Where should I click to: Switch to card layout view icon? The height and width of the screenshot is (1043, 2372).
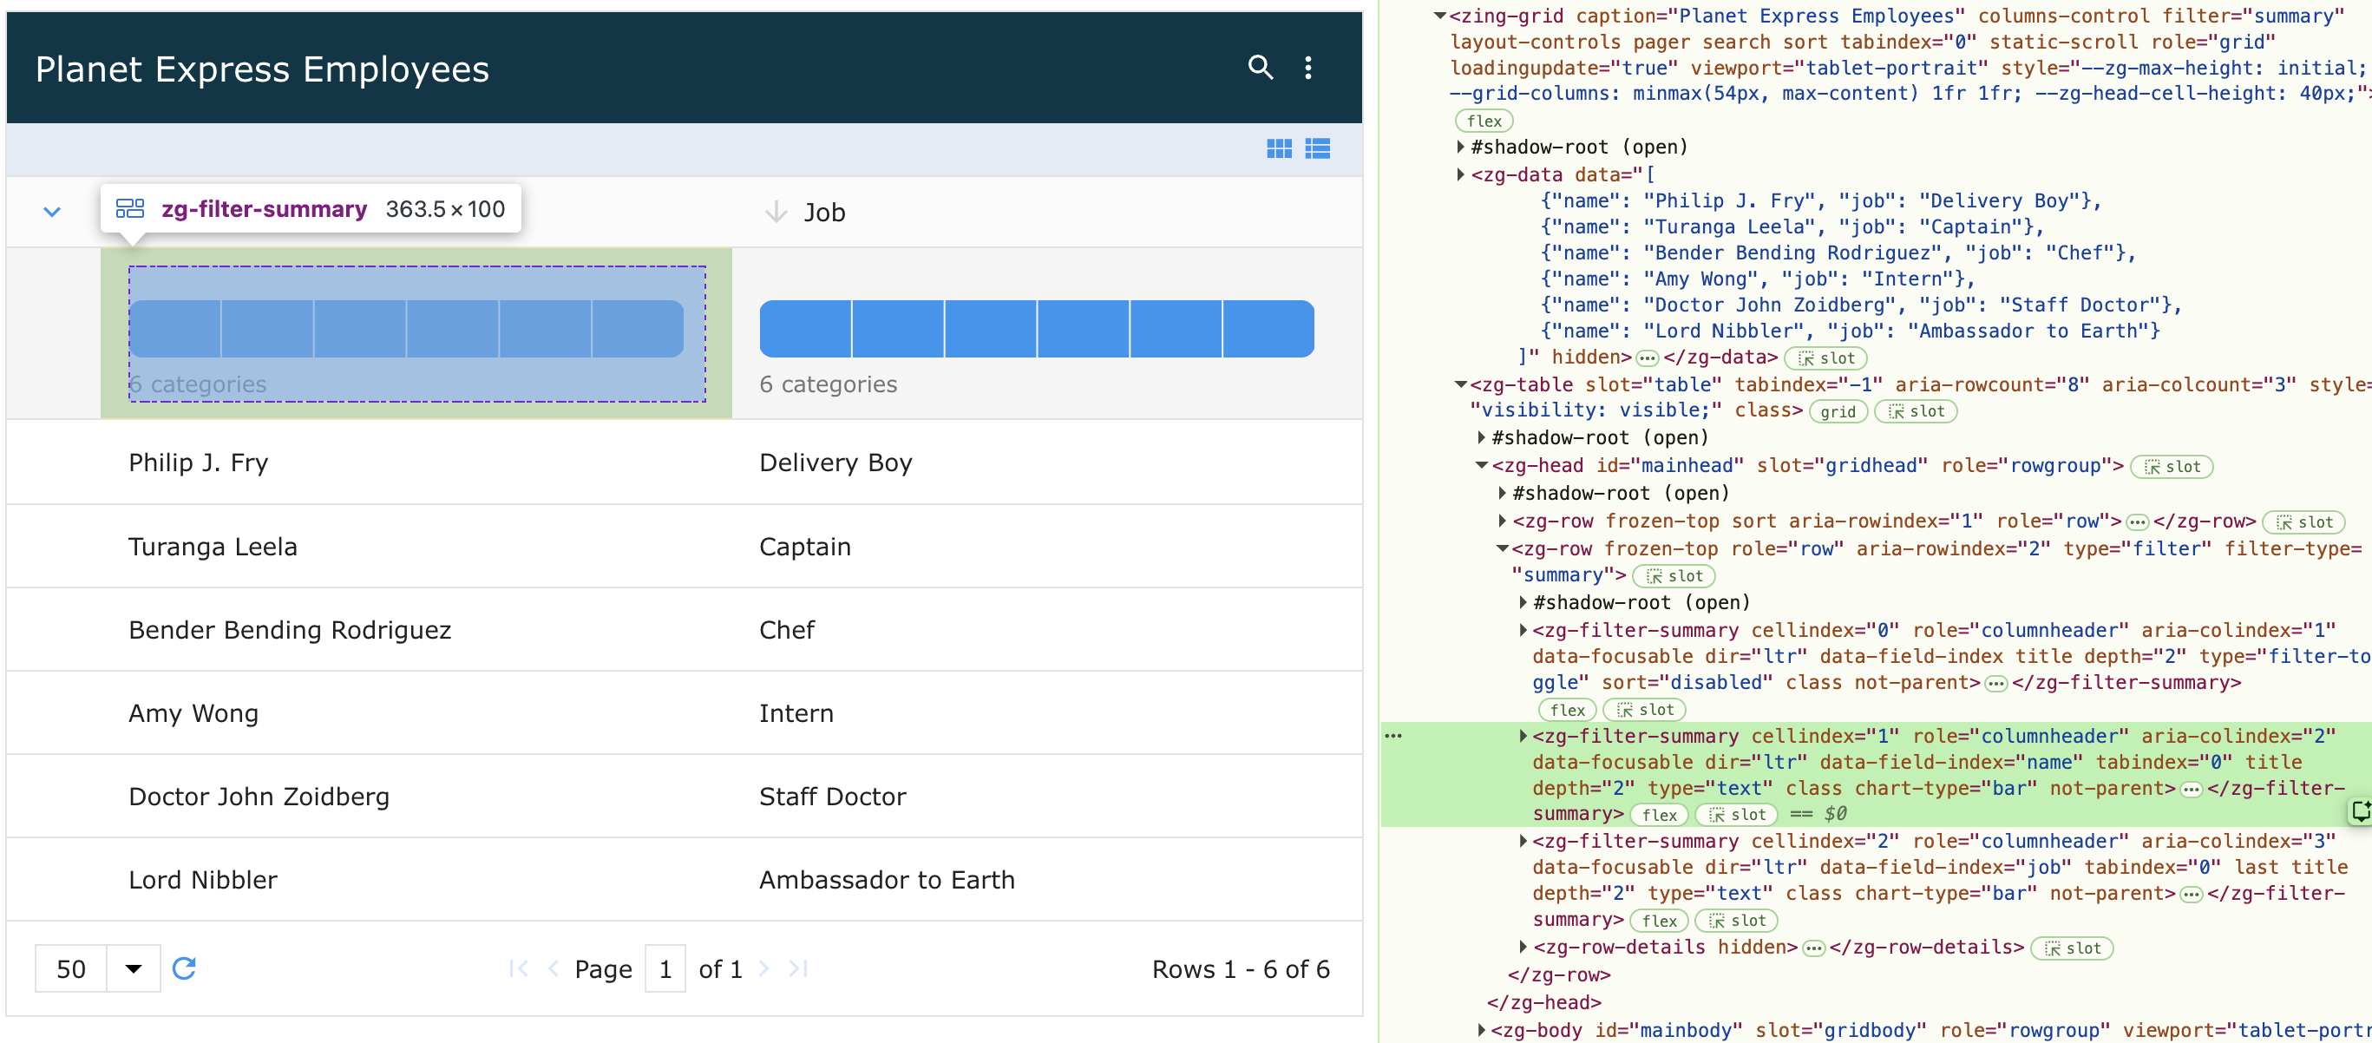1278,149
